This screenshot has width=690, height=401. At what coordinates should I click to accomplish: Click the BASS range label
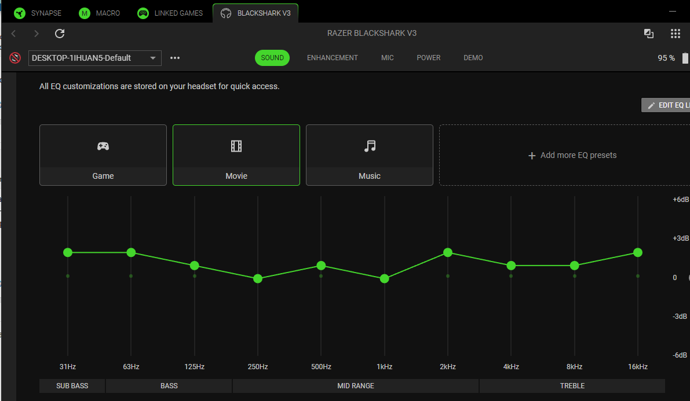point(169,385)
